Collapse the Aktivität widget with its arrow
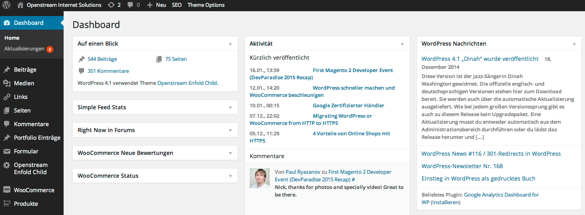This screenshot has height=215, width=585. (x=402, y=44)
